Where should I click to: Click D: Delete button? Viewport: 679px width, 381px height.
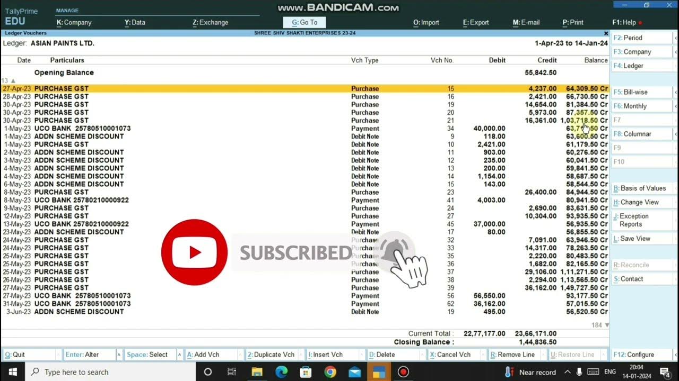393,355
